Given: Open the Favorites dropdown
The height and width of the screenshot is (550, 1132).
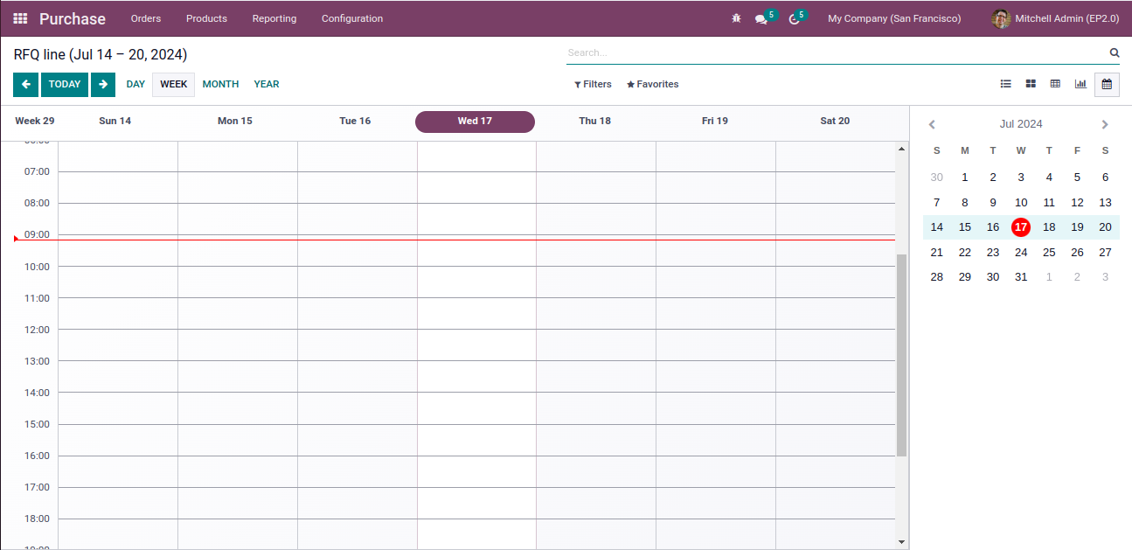Looking at the screenshot, I should coord(652,85).
